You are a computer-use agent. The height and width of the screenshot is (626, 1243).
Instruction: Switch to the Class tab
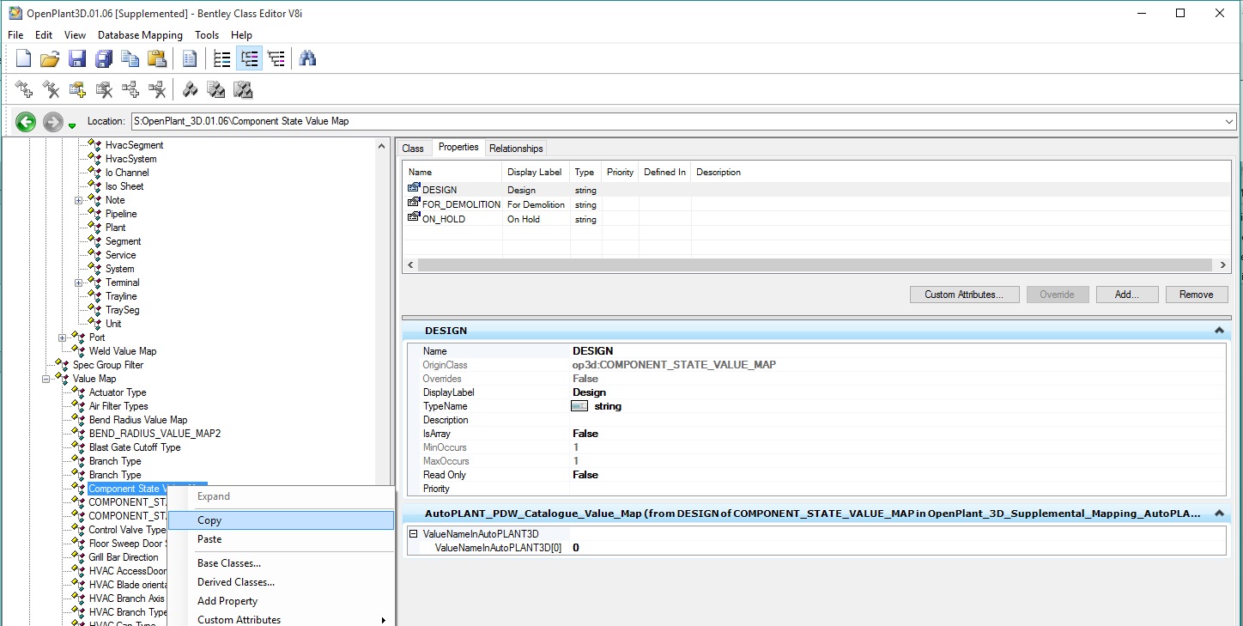pos(413,149)
